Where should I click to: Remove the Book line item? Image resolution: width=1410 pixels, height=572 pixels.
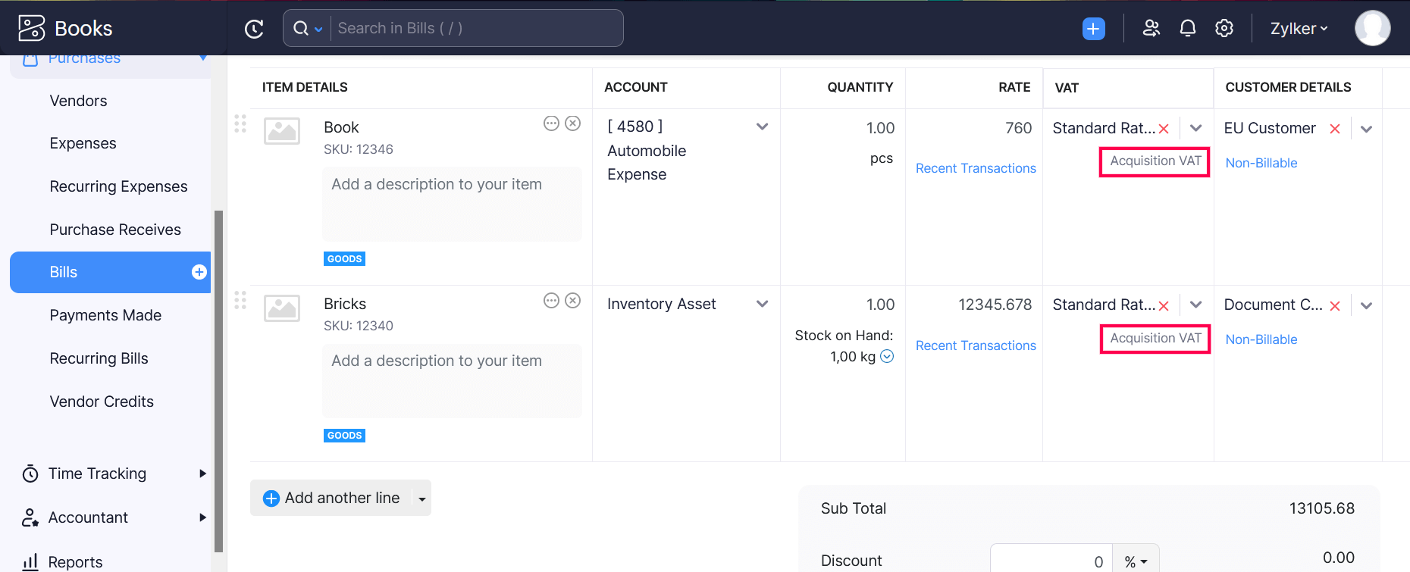[x=573, y=123]
